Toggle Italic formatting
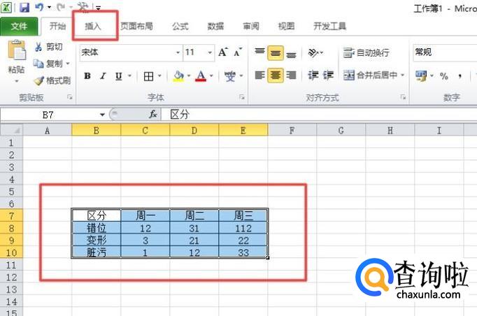 pyautogui.click(x=103, y=76)
